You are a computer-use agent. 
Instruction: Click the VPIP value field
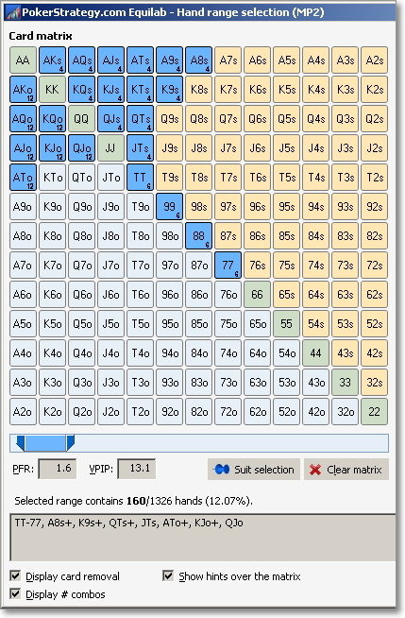[136, 469]
